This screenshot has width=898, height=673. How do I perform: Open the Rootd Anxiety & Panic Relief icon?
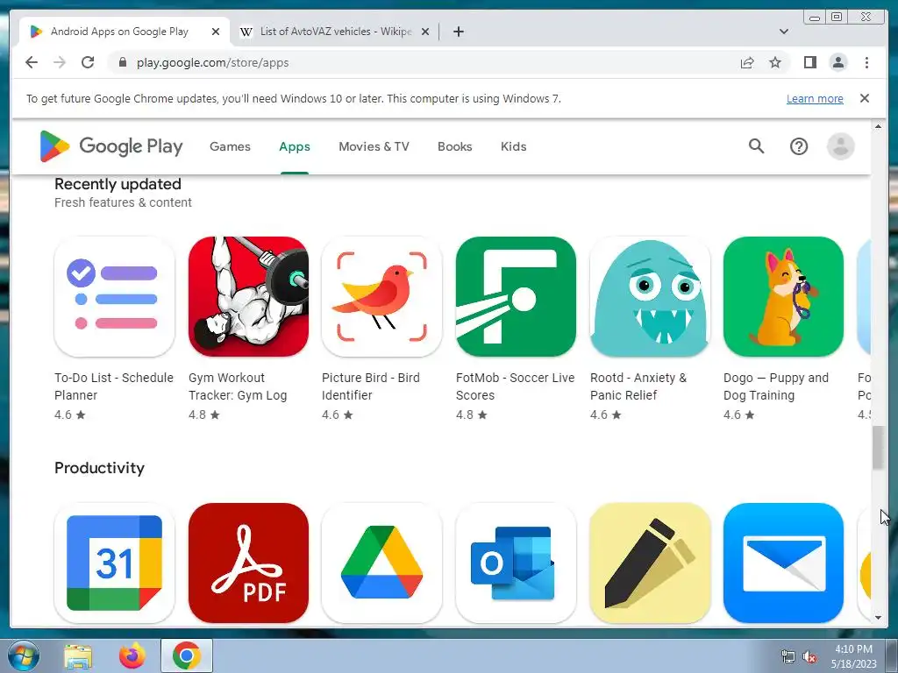650,296
